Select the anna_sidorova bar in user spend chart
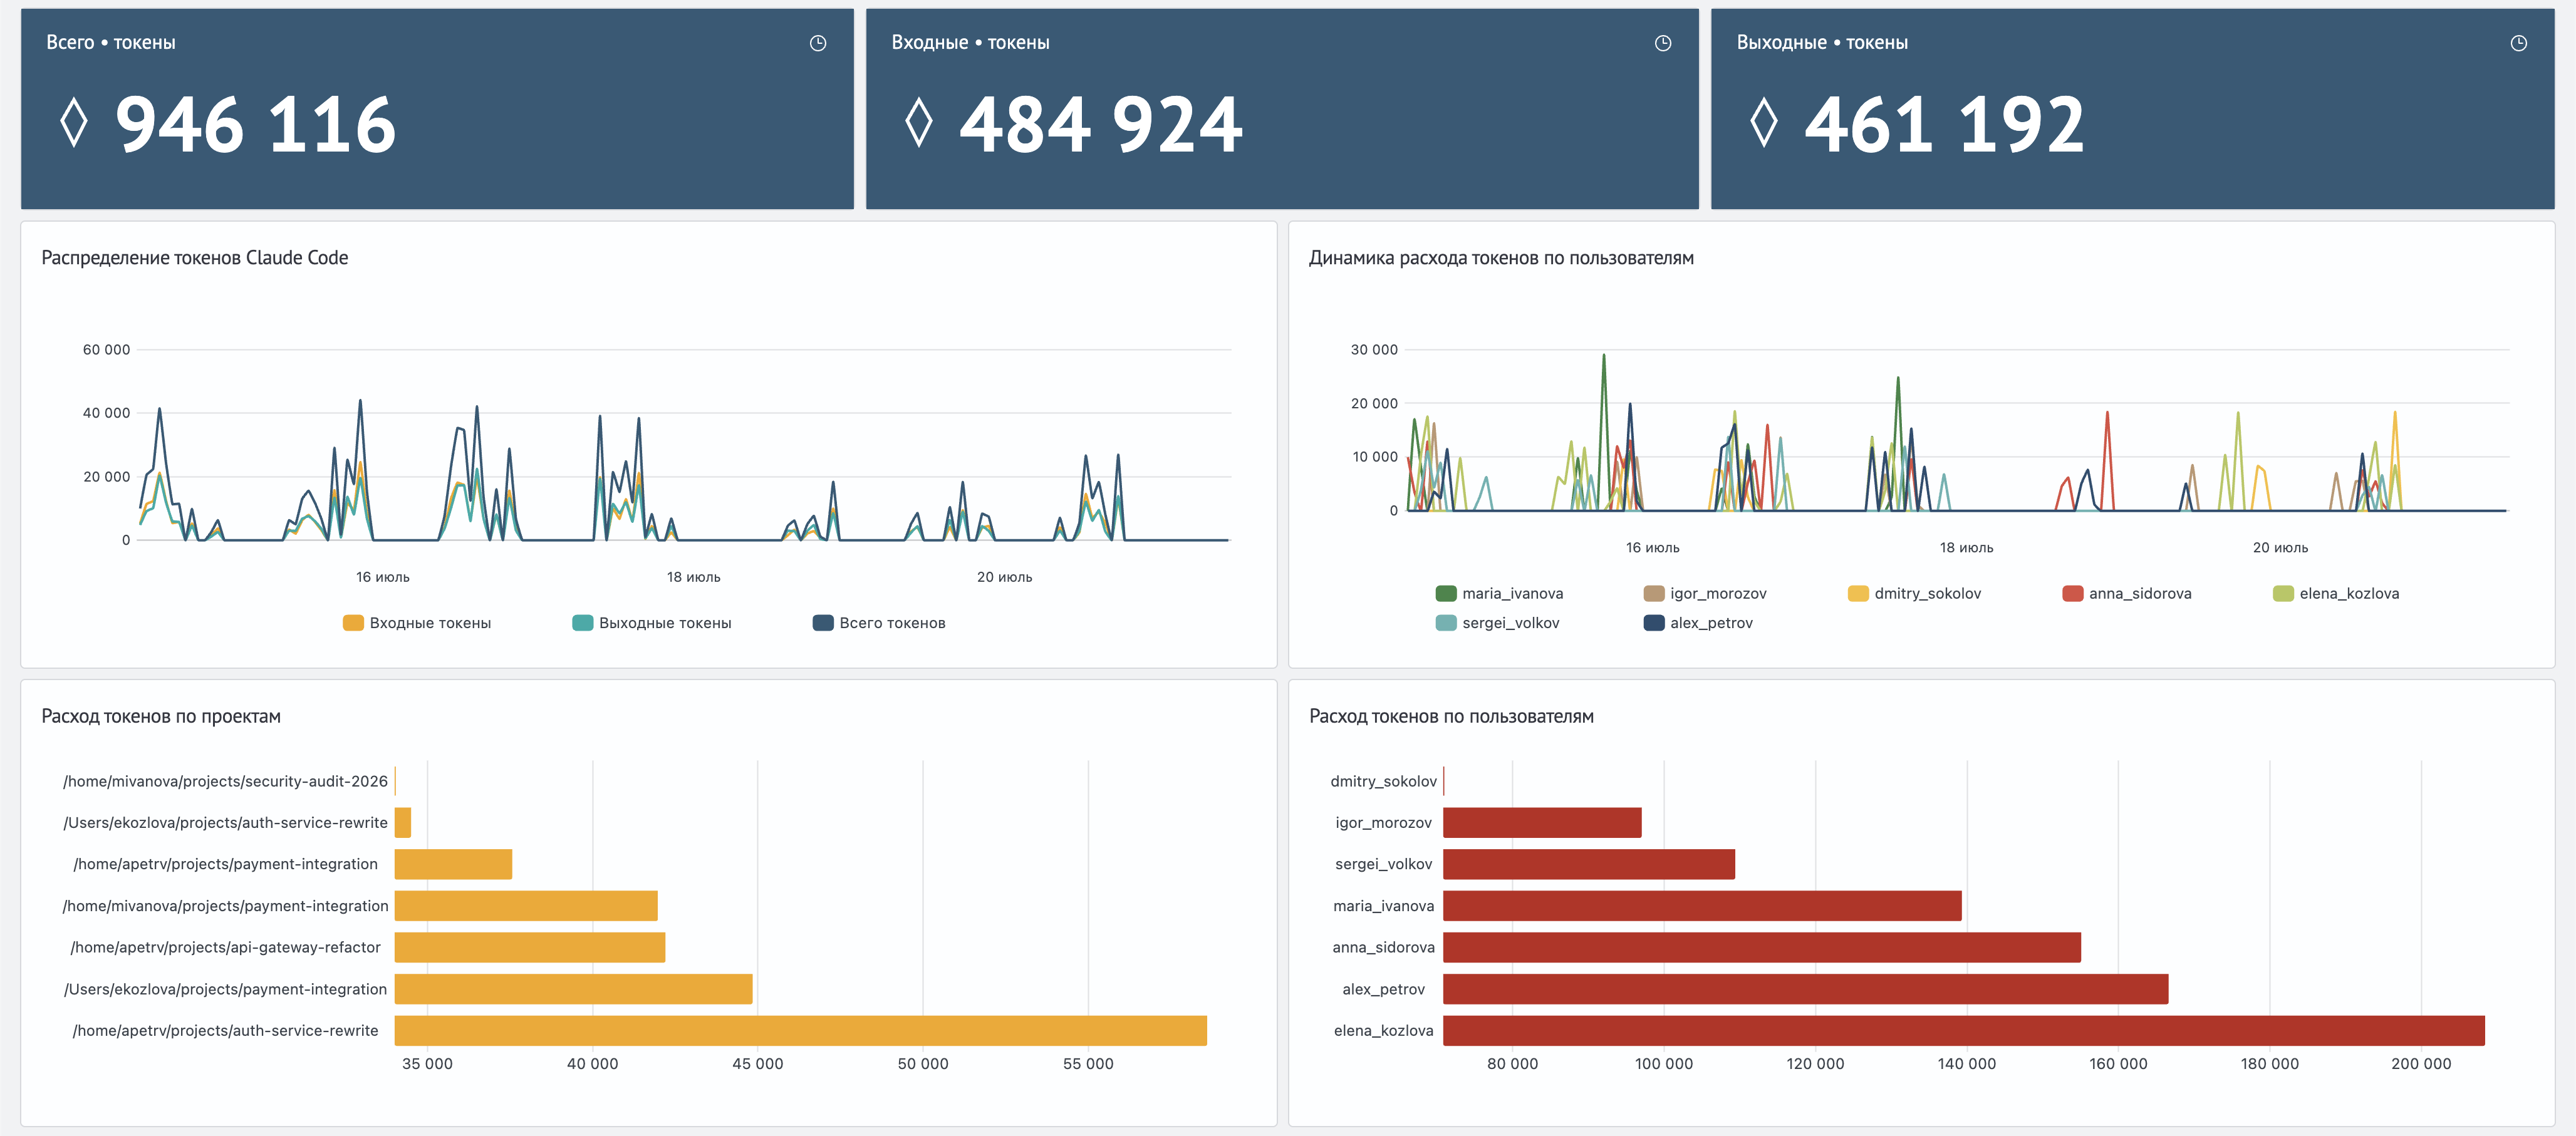This screenshot has width=2576, height=1136. pos(1762,947)
